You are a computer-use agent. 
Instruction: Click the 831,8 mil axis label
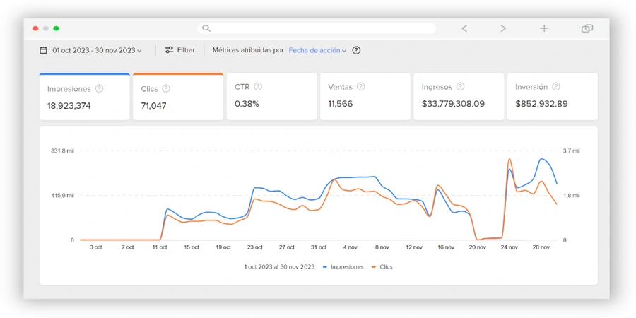click(x=62, y=151)
